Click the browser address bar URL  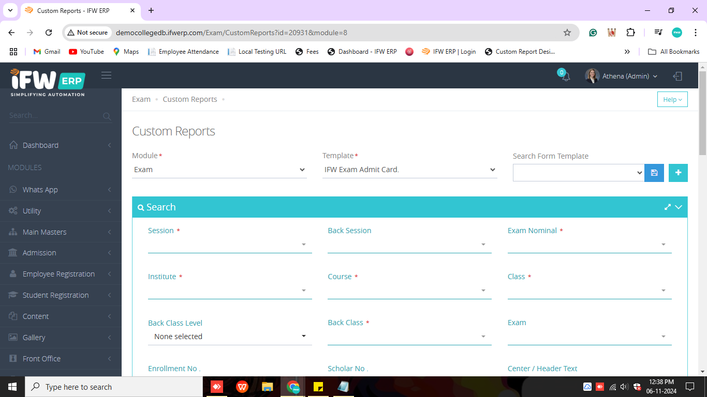point(231,33)
